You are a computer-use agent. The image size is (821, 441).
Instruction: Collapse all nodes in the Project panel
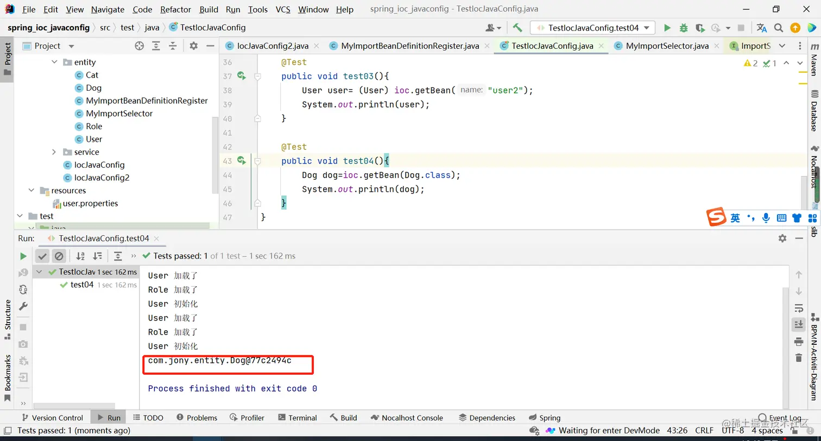tap(172, 46)
